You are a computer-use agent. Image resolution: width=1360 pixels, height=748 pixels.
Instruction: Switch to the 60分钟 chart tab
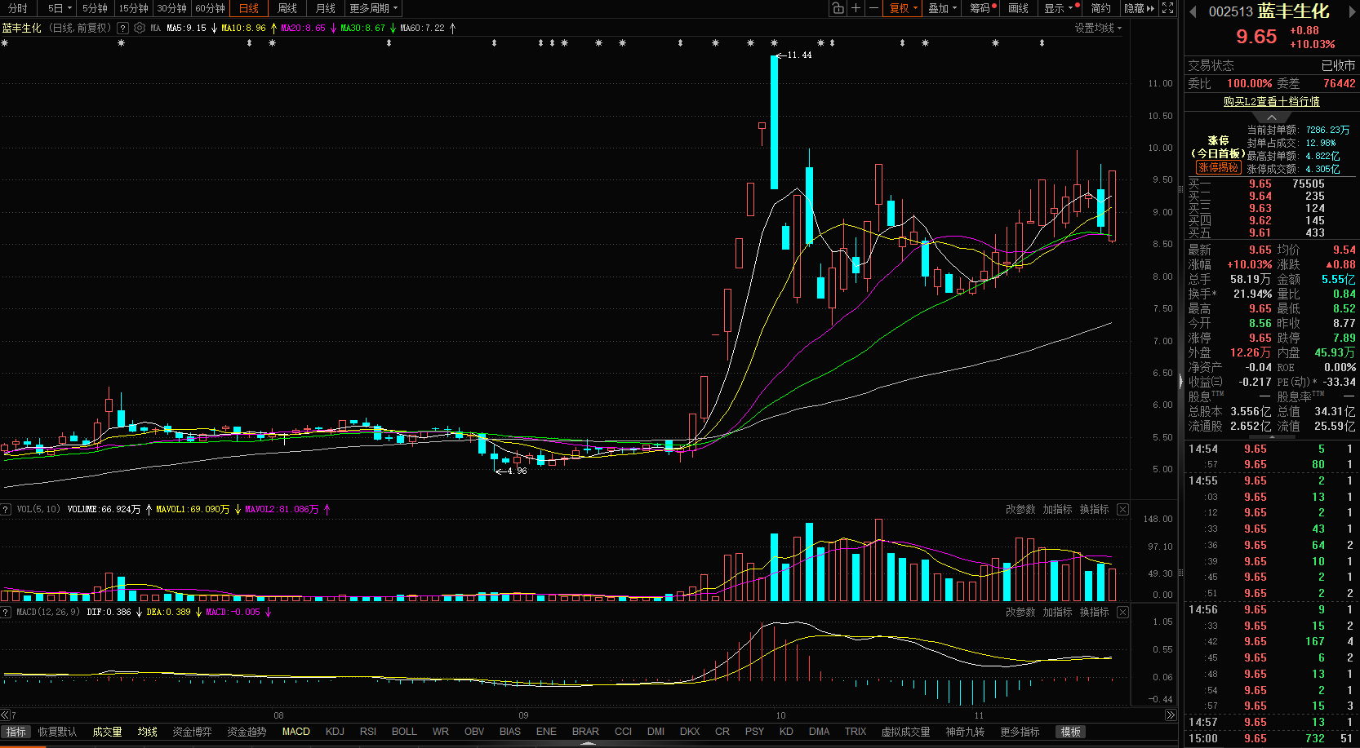pyautogui.click(x=210, y=8)
